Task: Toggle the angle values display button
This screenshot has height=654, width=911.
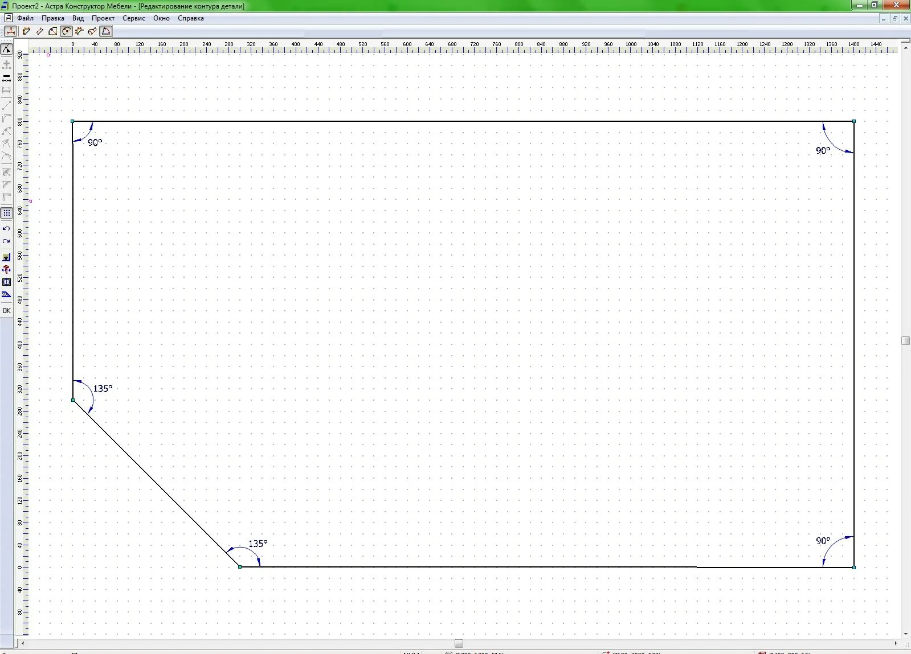Action: click(66, 31)
